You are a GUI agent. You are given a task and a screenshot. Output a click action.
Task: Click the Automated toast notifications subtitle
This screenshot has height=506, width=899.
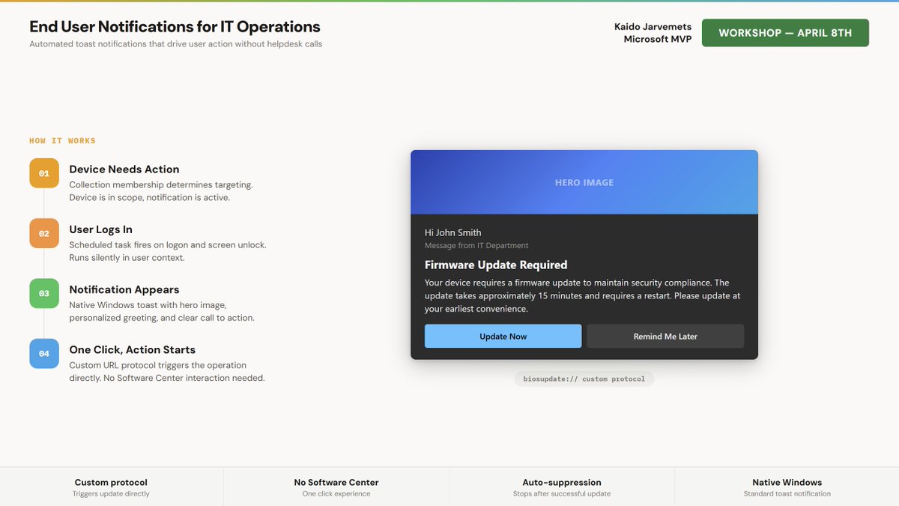pyautogui.click(x=176, y=44)
